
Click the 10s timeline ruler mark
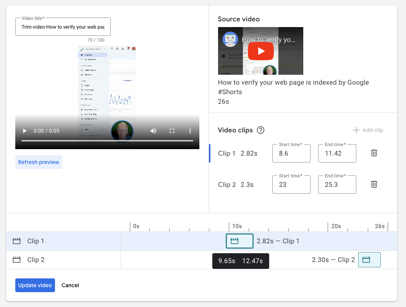[237, 226]
